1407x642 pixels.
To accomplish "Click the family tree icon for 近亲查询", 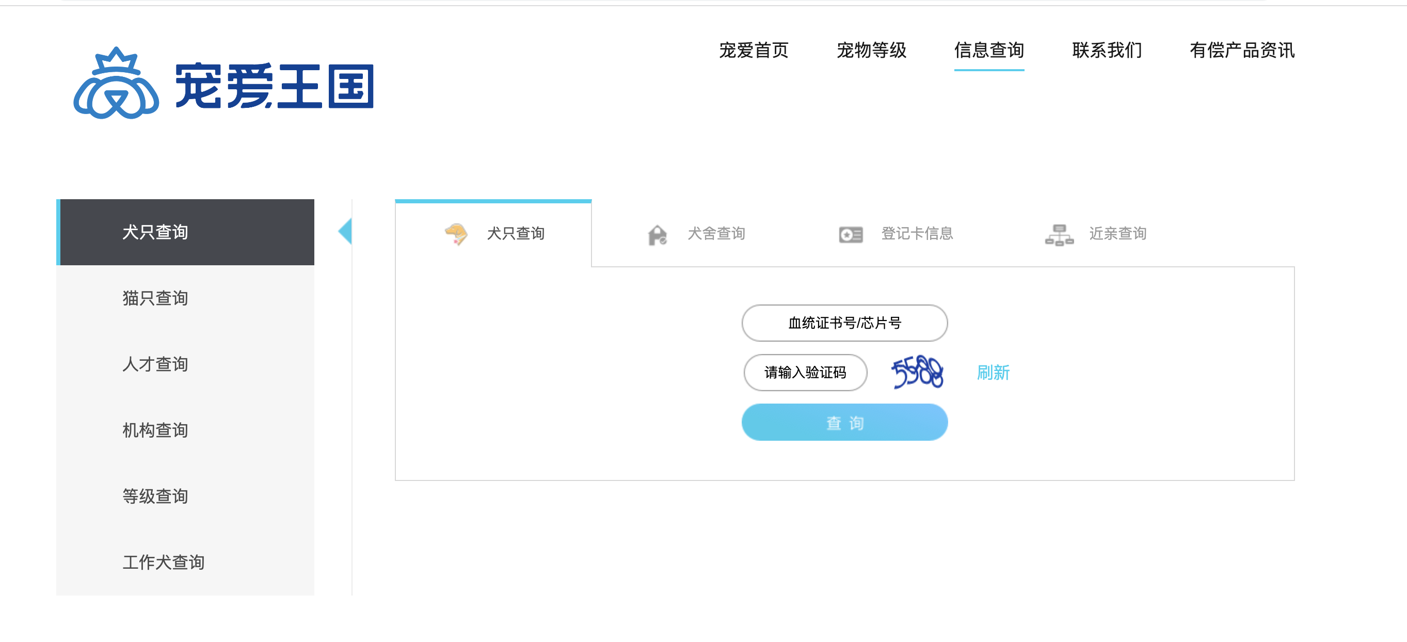I will (1059, 235).
